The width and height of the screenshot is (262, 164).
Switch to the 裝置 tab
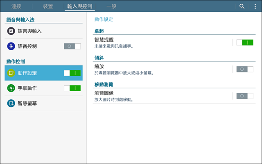pyautogui.click(x=48, y=7)
